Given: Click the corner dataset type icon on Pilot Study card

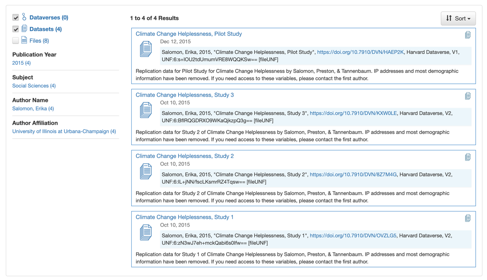Looking at the screenshot, I should click(x=468, y=35).
